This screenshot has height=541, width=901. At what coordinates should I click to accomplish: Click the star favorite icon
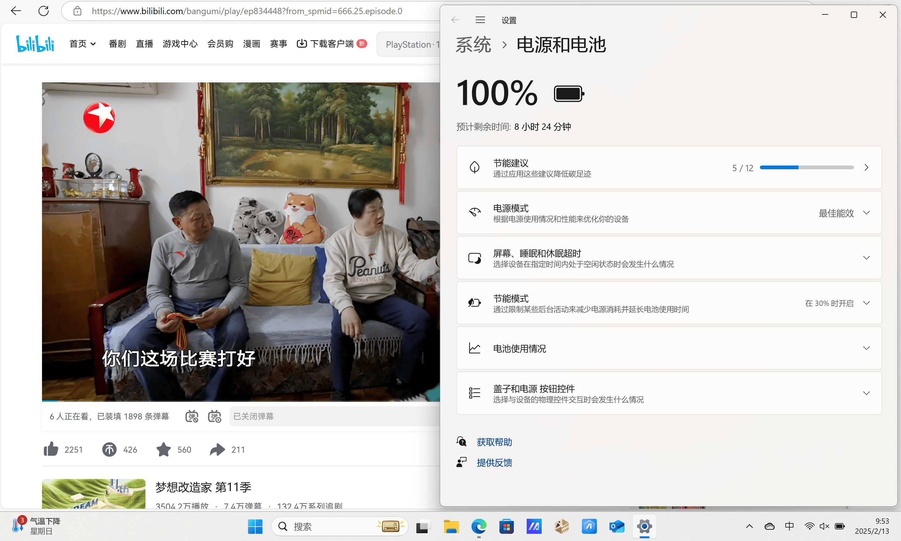[163, 449]
